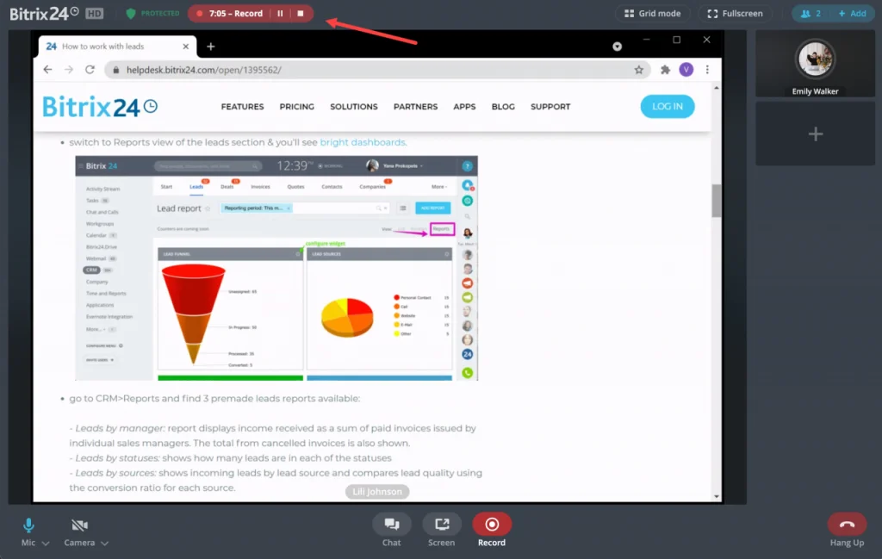Screen dimensions: 882x559
Task: Go back in shared browser
Action: click(x=48, y=70)
